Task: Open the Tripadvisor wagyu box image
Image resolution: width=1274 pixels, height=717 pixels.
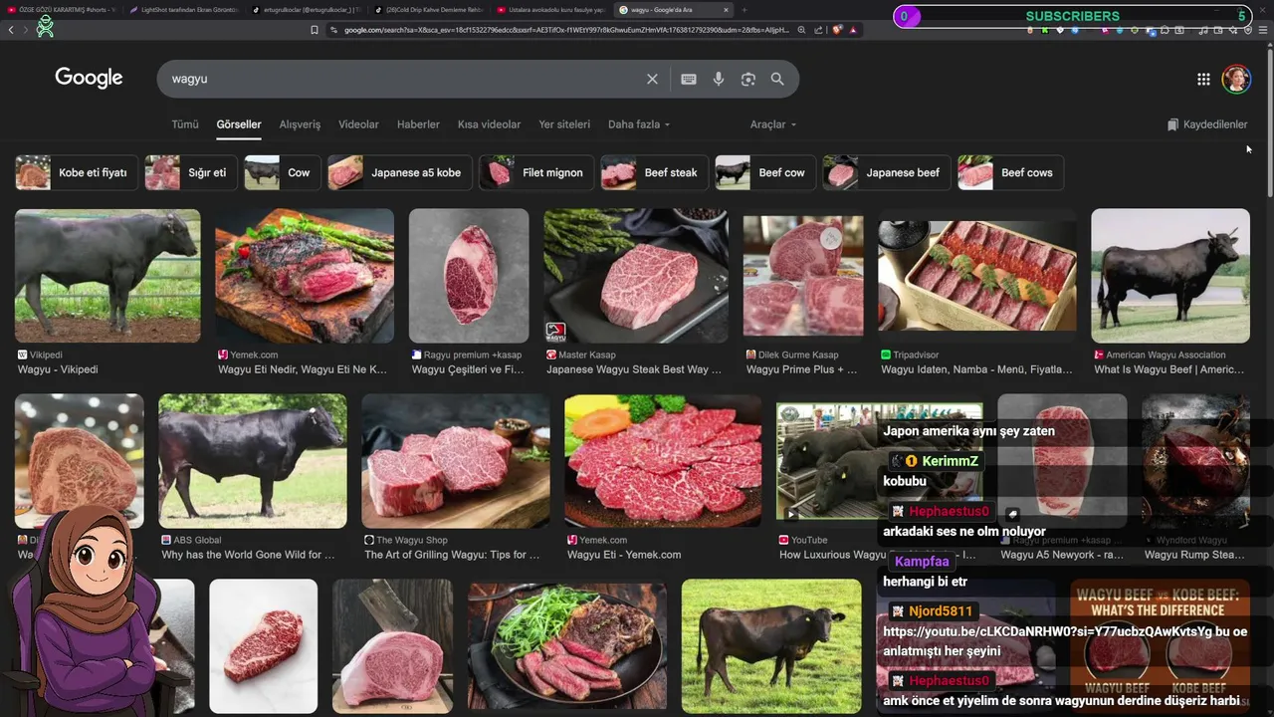Action: (977, 276)
